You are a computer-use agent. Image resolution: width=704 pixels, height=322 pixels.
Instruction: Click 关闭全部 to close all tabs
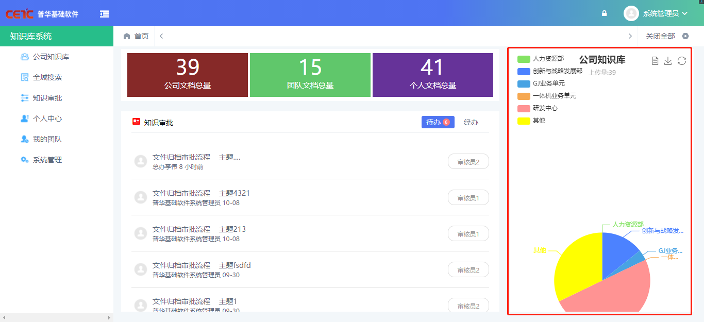[x=660, y=36]
